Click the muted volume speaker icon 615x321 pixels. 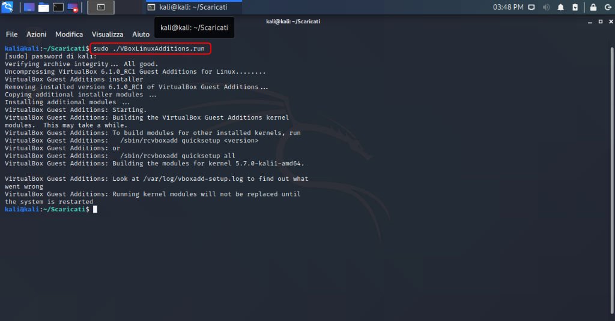pos(546,7)
